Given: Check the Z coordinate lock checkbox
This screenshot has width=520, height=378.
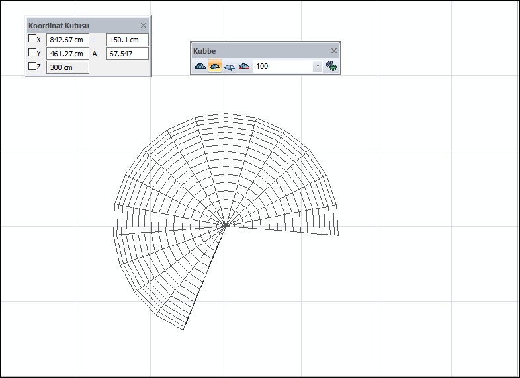Looking at the screenshot, I should (x=32, y=67).
